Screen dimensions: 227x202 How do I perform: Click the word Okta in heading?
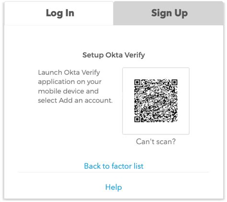[x=113, y=55]
